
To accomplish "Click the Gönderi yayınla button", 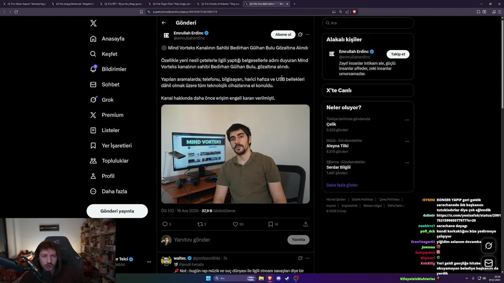I will [x=117, y=211].
